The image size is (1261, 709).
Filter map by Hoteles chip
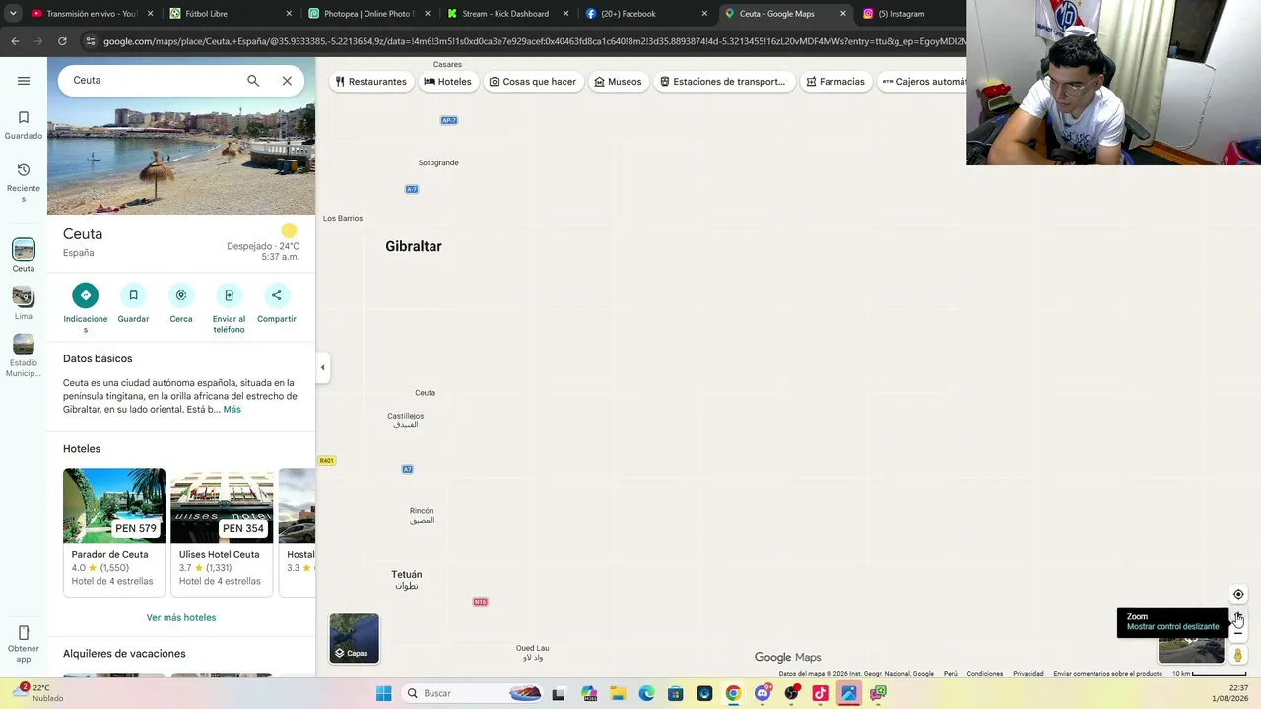pos(447,82)
